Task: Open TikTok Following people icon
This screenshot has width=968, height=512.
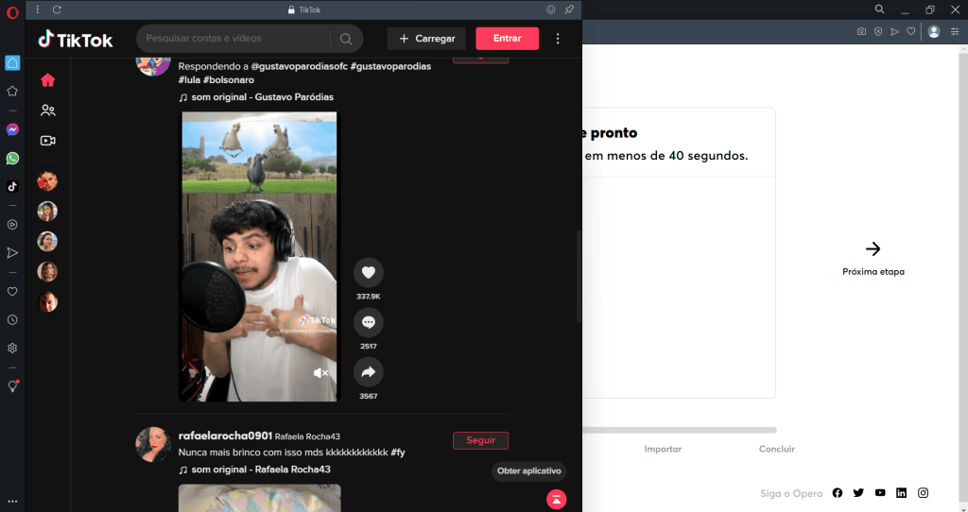Action: click(47, 111)
